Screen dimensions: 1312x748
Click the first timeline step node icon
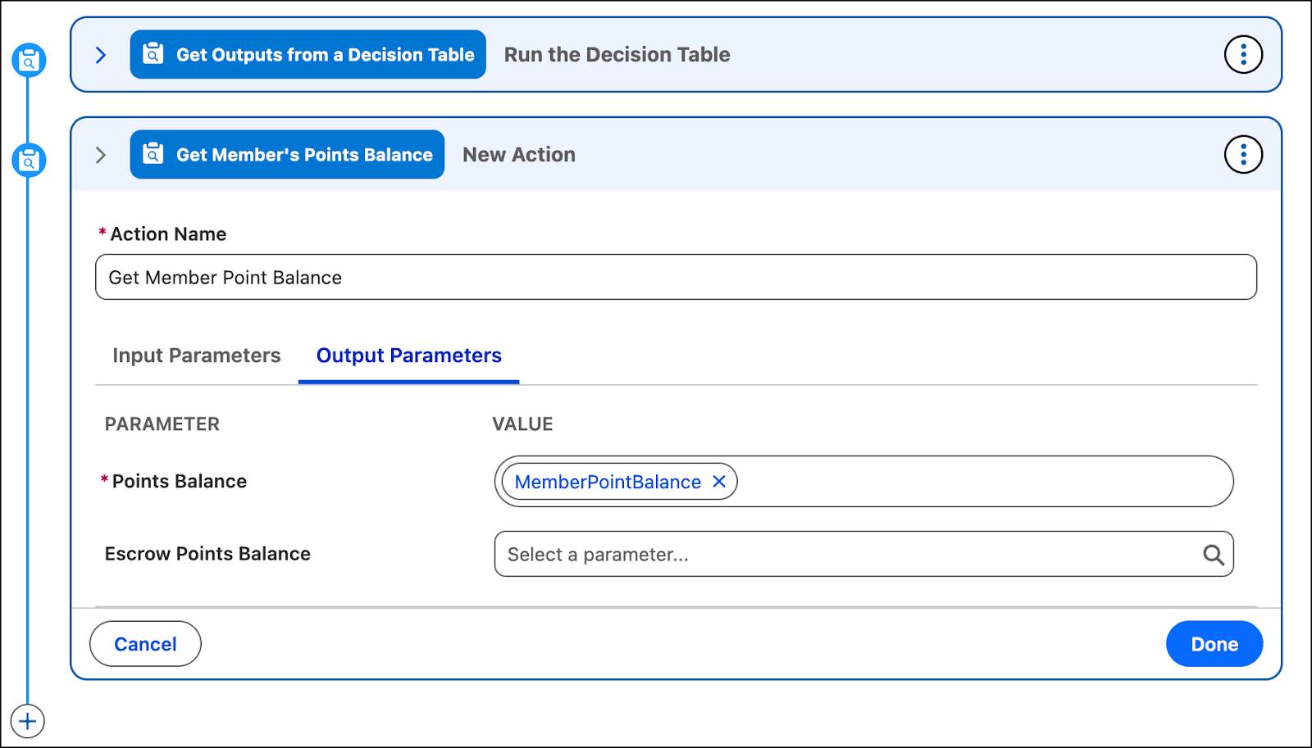click(x=29, y=60)
